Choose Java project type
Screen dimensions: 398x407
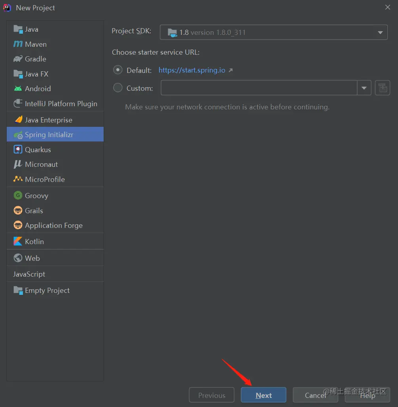pyautogui.click(x=55, y=29)
